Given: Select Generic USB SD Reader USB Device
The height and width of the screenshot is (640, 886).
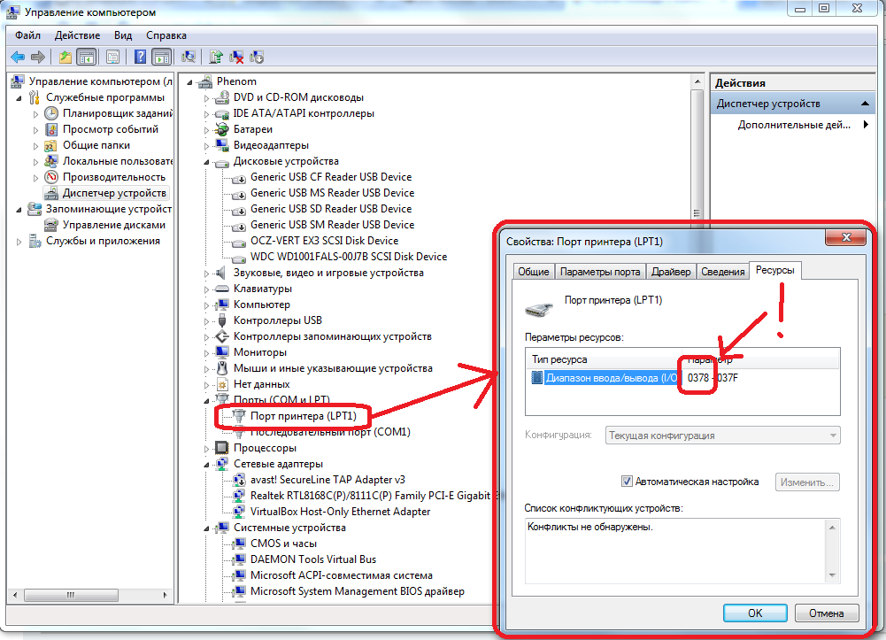Looking at the screenshot, I should tap(331, 209).
